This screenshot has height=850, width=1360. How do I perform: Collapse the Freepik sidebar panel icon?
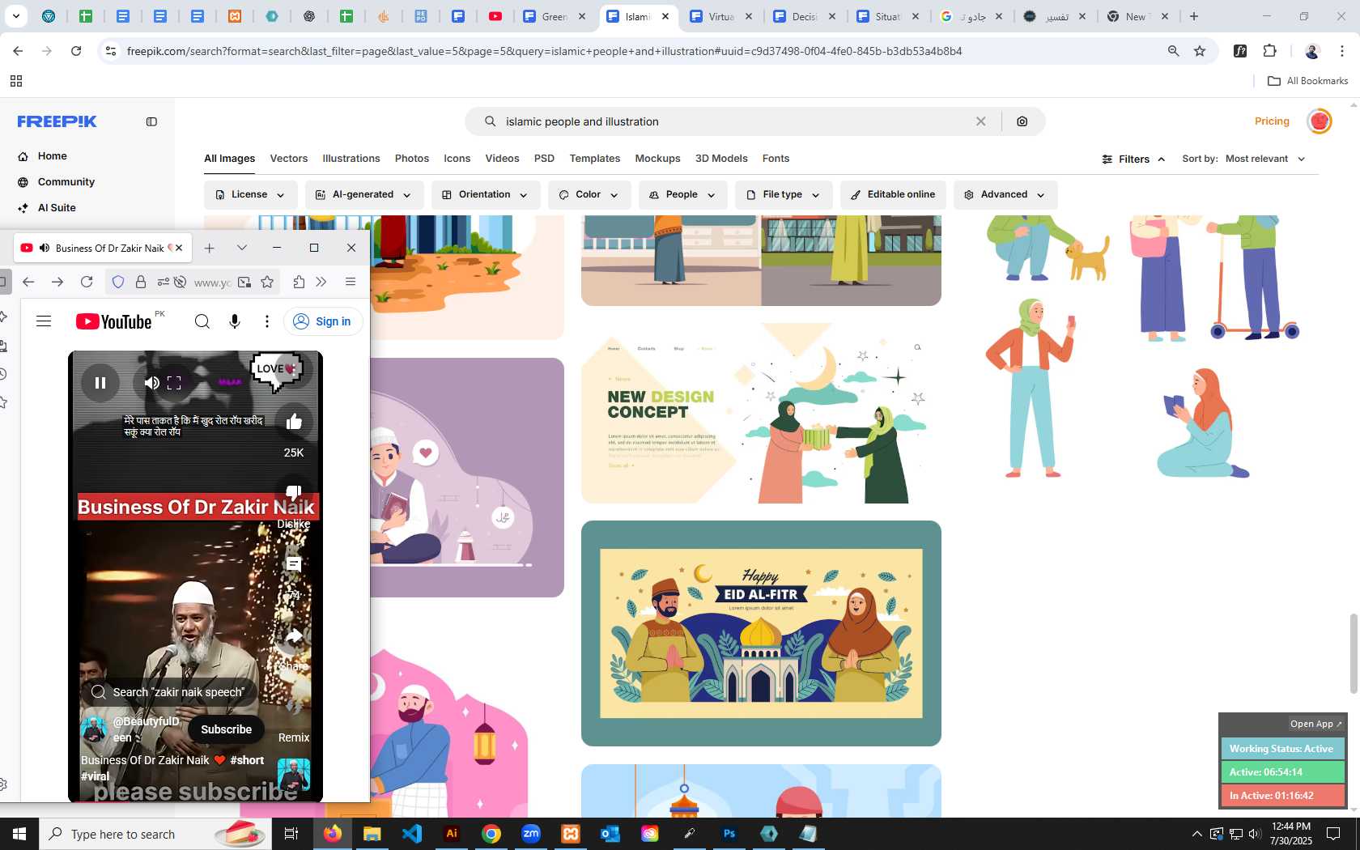coord(151,121)
